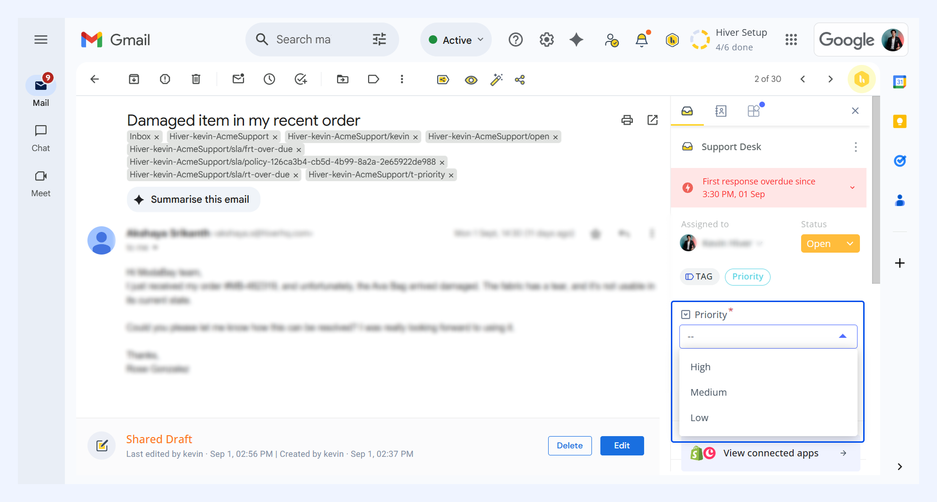Open the Active status dropdown
This screenshot has width=937, height=502.
click(456, 40)
